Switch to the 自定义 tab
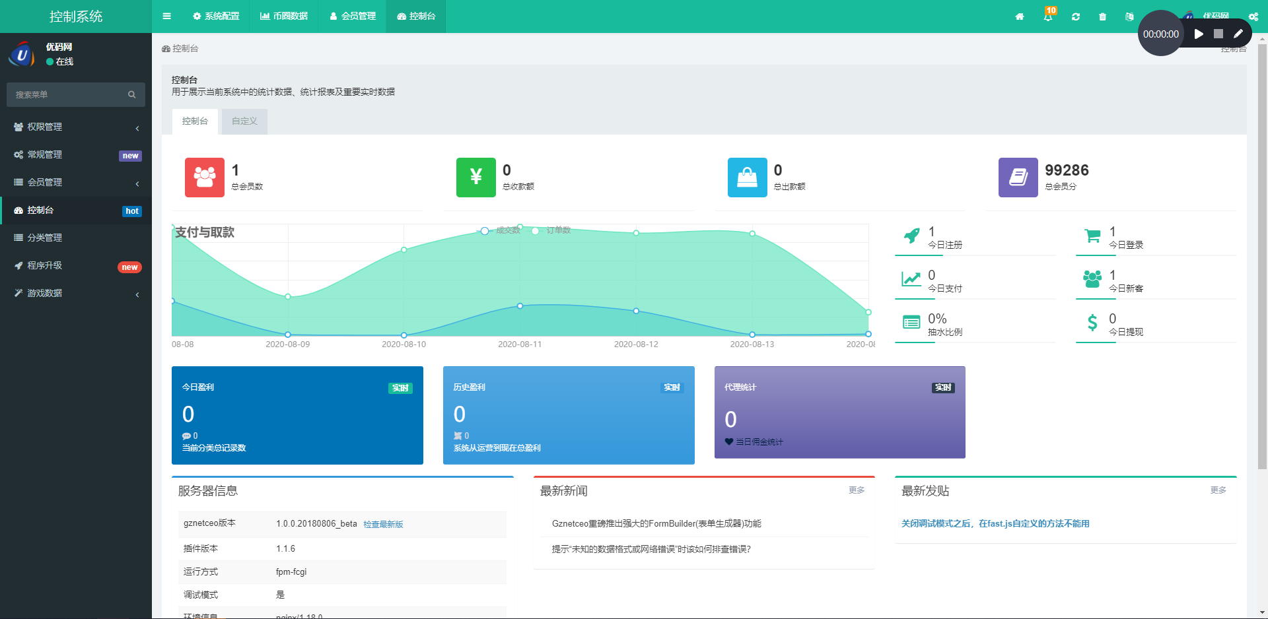Image resolution: width=1268 pixels, height=619 pixels. pyautogui.click(x=244, y=121)
